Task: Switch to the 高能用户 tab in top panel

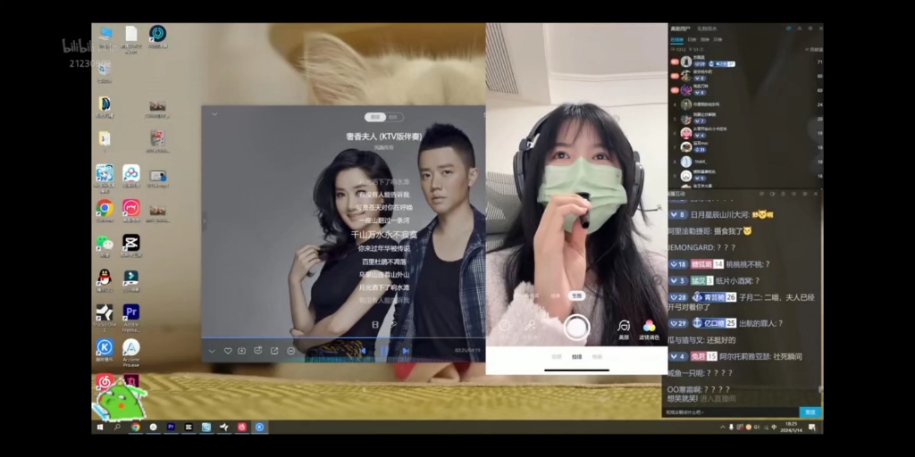Action: pos(680,29)
